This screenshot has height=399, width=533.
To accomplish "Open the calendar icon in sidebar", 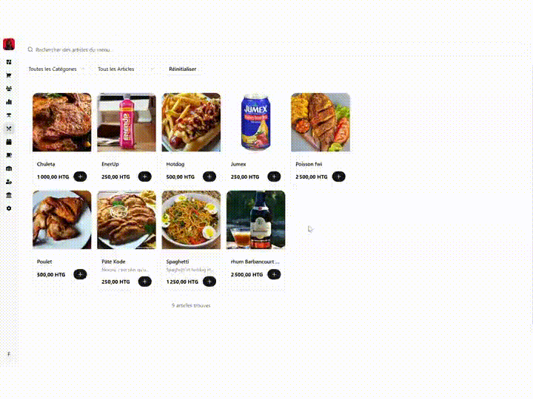I will (9, 142).
